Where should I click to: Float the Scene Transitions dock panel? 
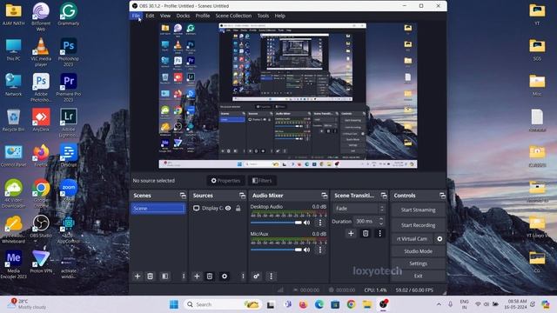384,196
